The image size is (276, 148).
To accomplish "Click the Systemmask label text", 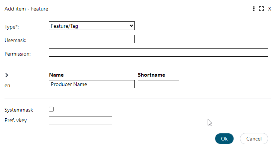I will point(19,110).
